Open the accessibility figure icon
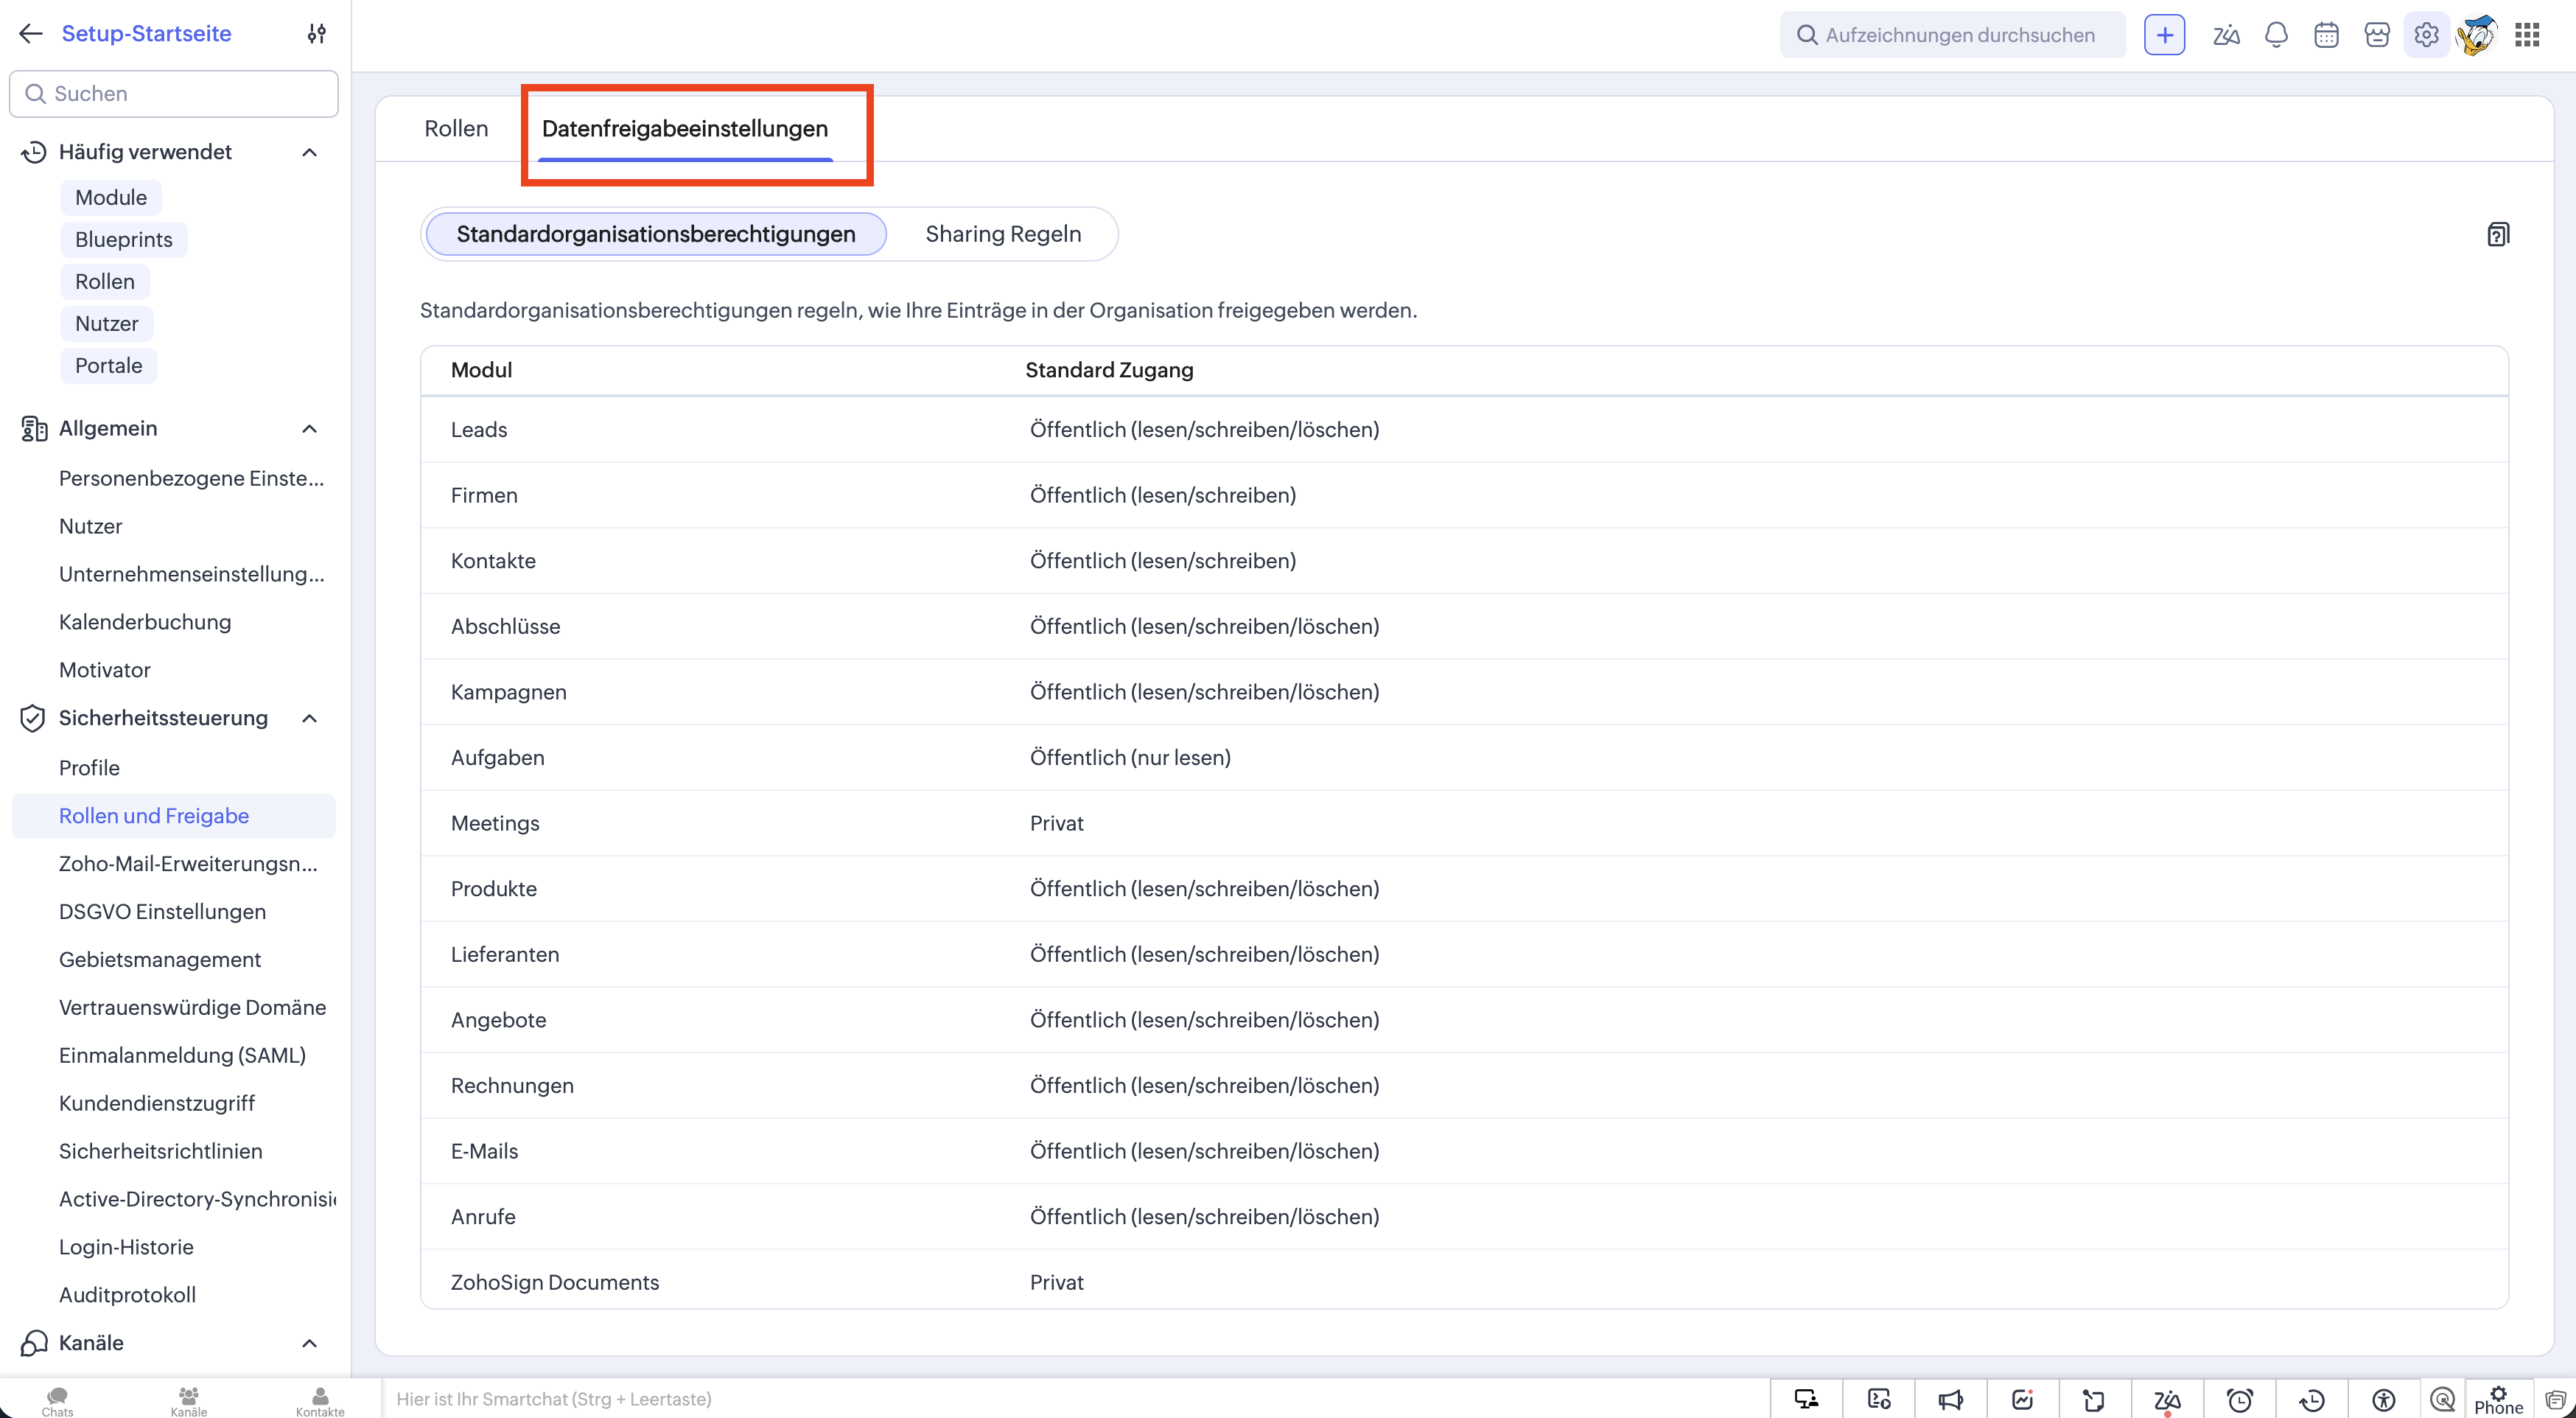 click(2384, 1399)
